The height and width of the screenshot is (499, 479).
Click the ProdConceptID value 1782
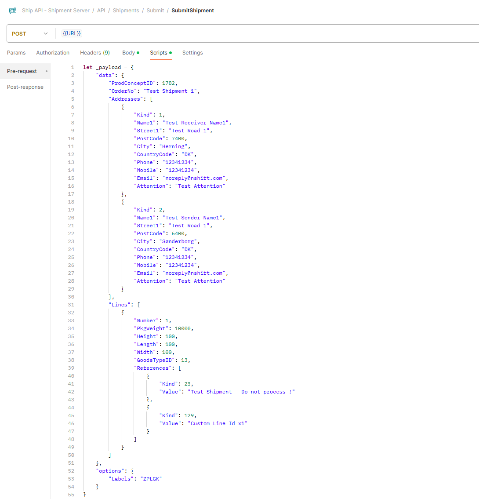(x=169, y=83)
